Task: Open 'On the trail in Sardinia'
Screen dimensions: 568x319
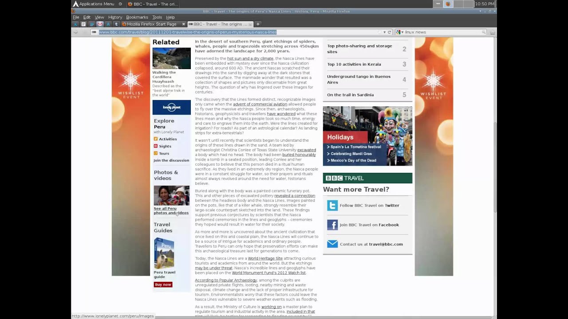Action: click(x=351, y=95)
